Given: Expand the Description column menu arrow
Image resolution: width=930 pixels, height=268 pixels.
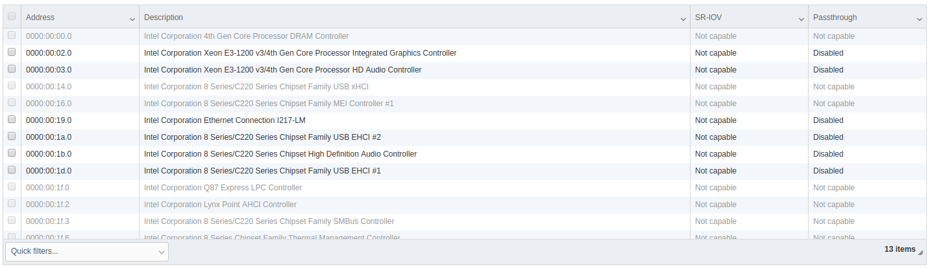Looking at the screenshot, I should tap(683, 19).
